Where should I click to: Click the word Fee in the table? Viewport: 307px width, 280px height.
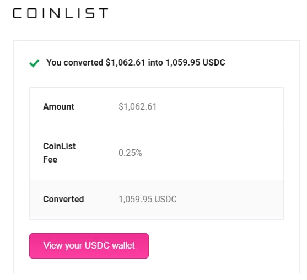pyautogui.click(x=50, y=160)
